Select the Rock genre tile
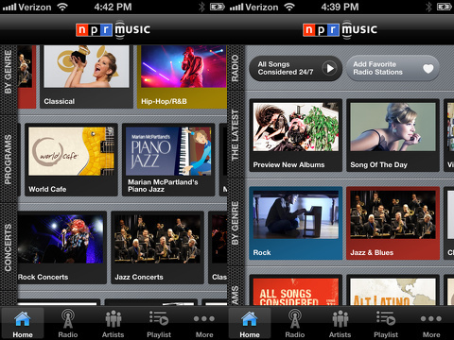The width and height of the screenshot is (454, 340). pos(296,223)
